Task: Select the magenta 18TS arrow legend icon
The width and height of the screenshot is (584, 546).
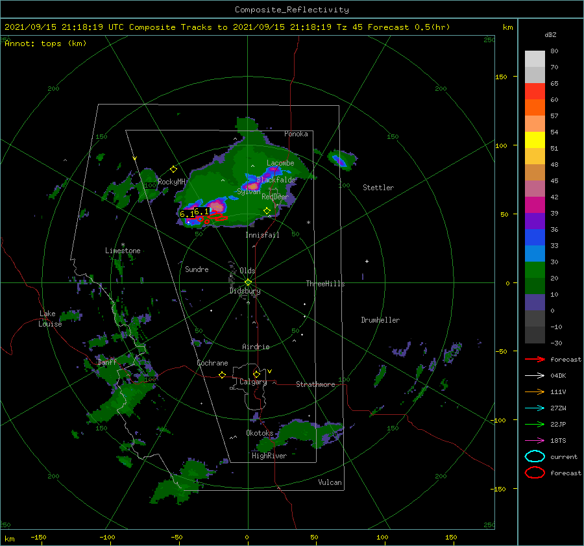Action: pyautogui.click(x=535, y=441)
